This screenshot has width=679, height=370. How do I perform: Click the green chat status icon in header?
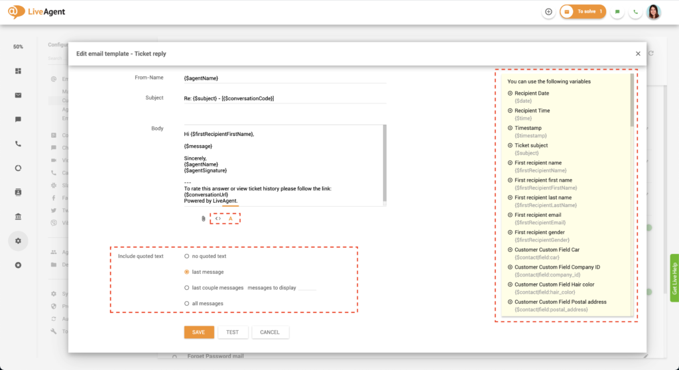pyautogui.click(x=617, y=12)
